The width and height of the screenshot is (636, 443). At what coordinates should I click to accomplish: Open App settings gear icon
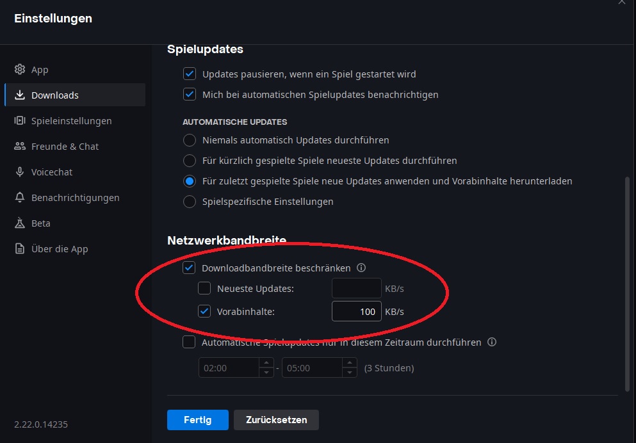[x=19, y=69]
